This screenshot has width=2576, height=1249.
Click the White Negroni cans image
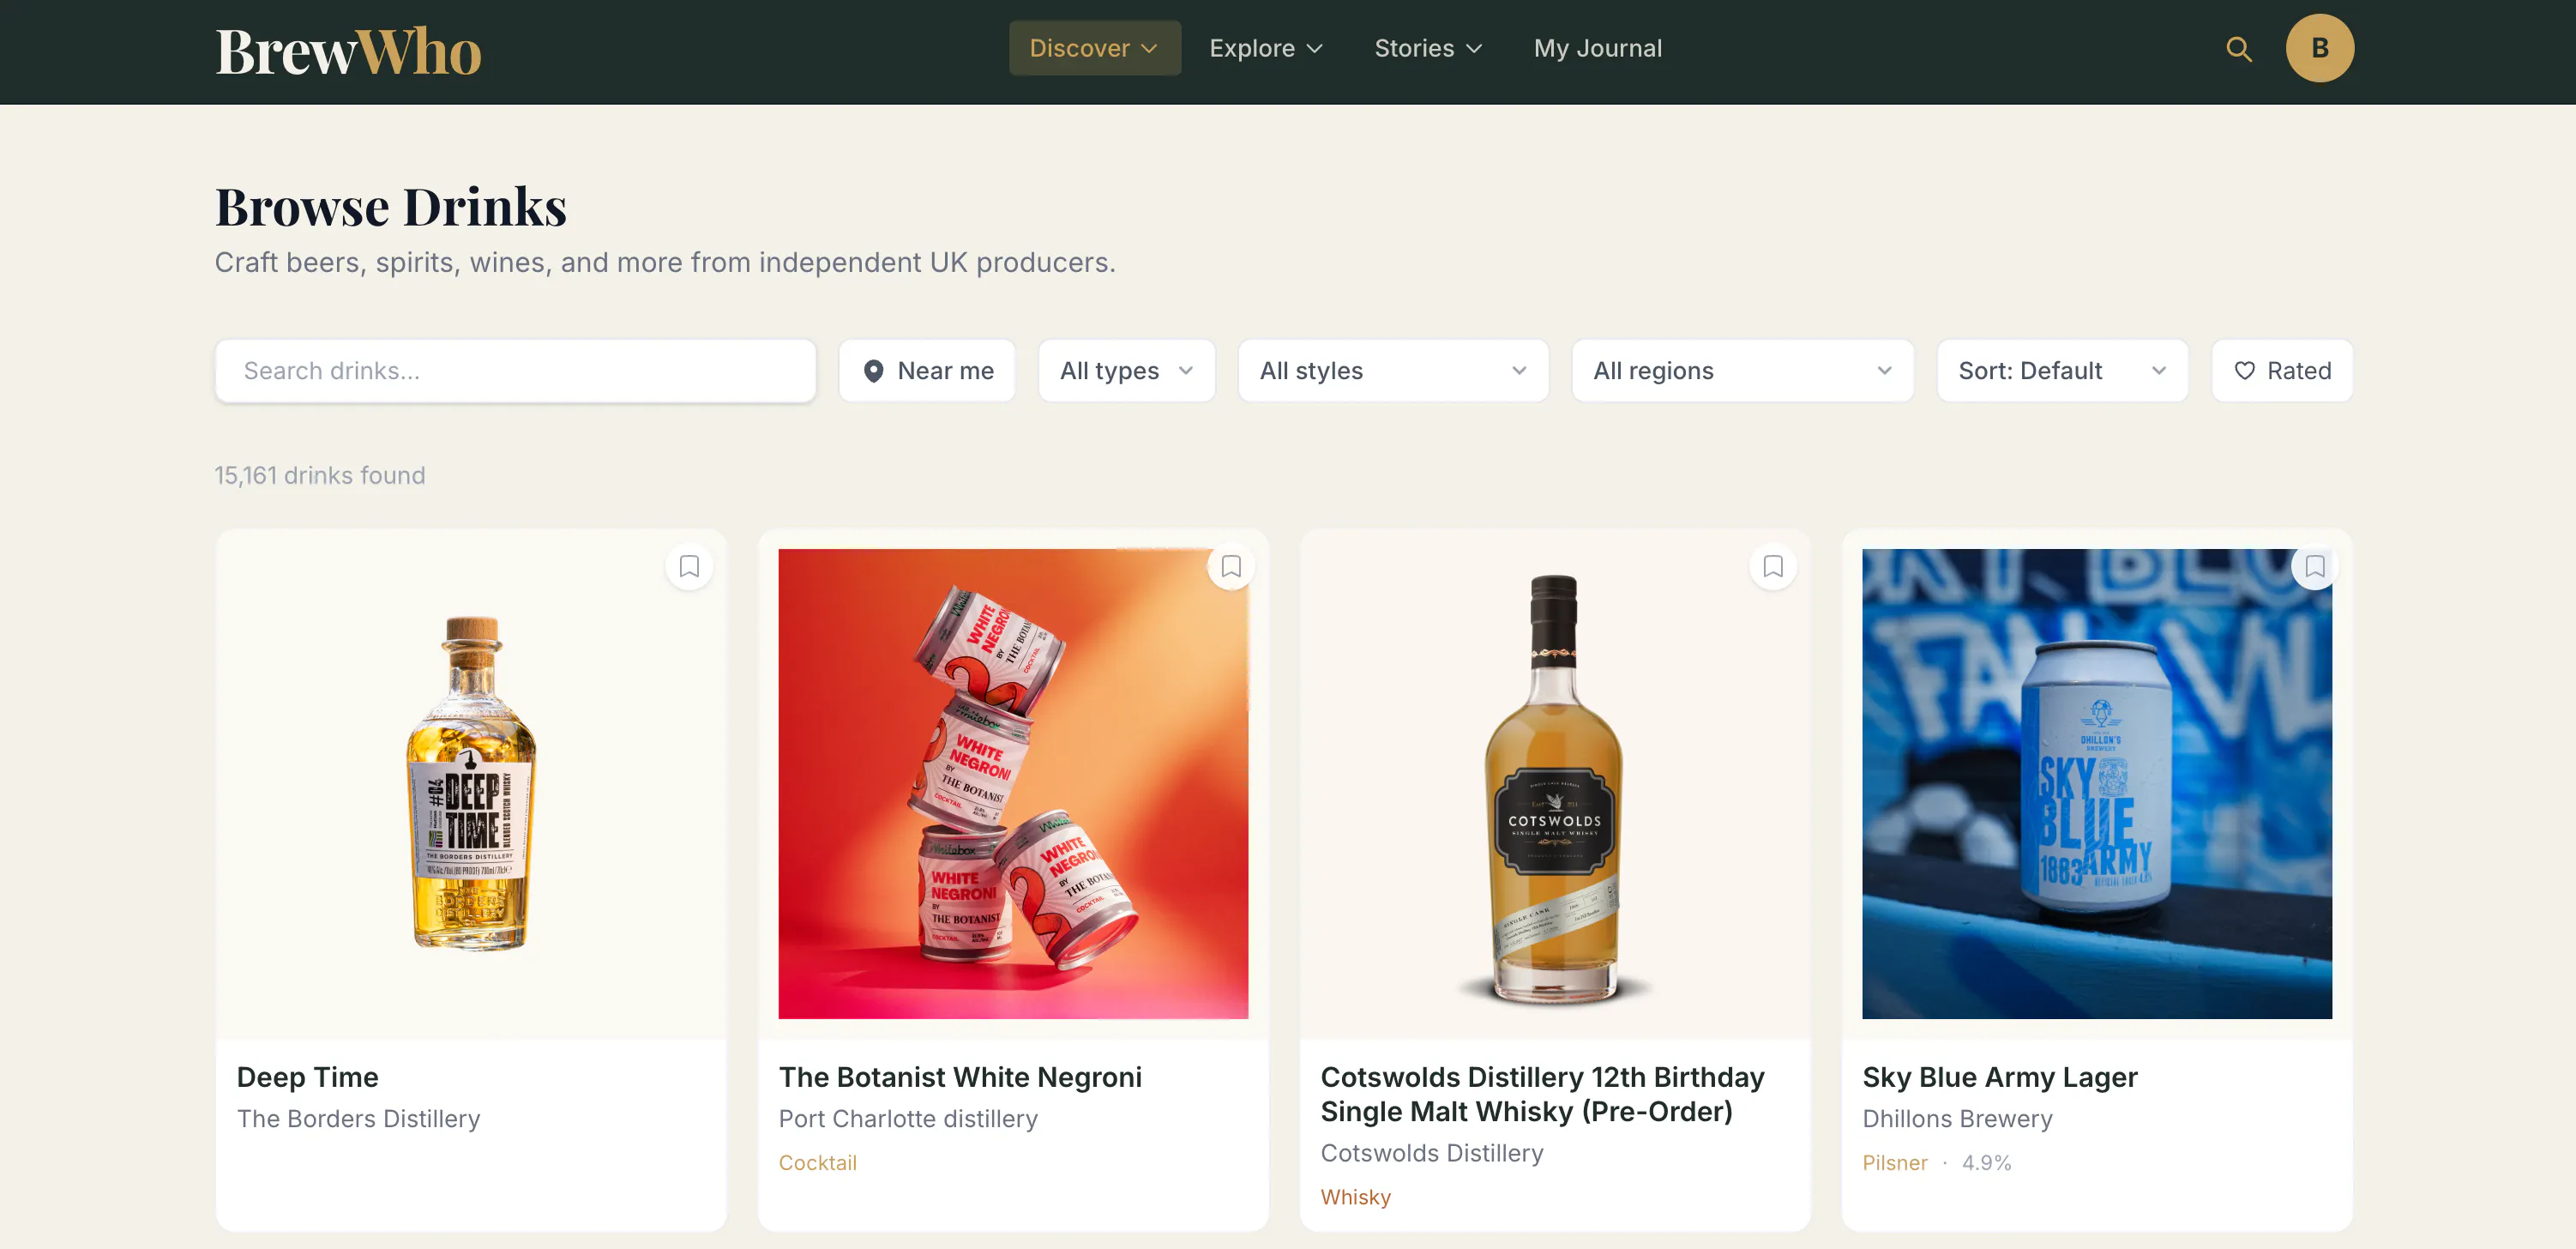pos(1013,784)
